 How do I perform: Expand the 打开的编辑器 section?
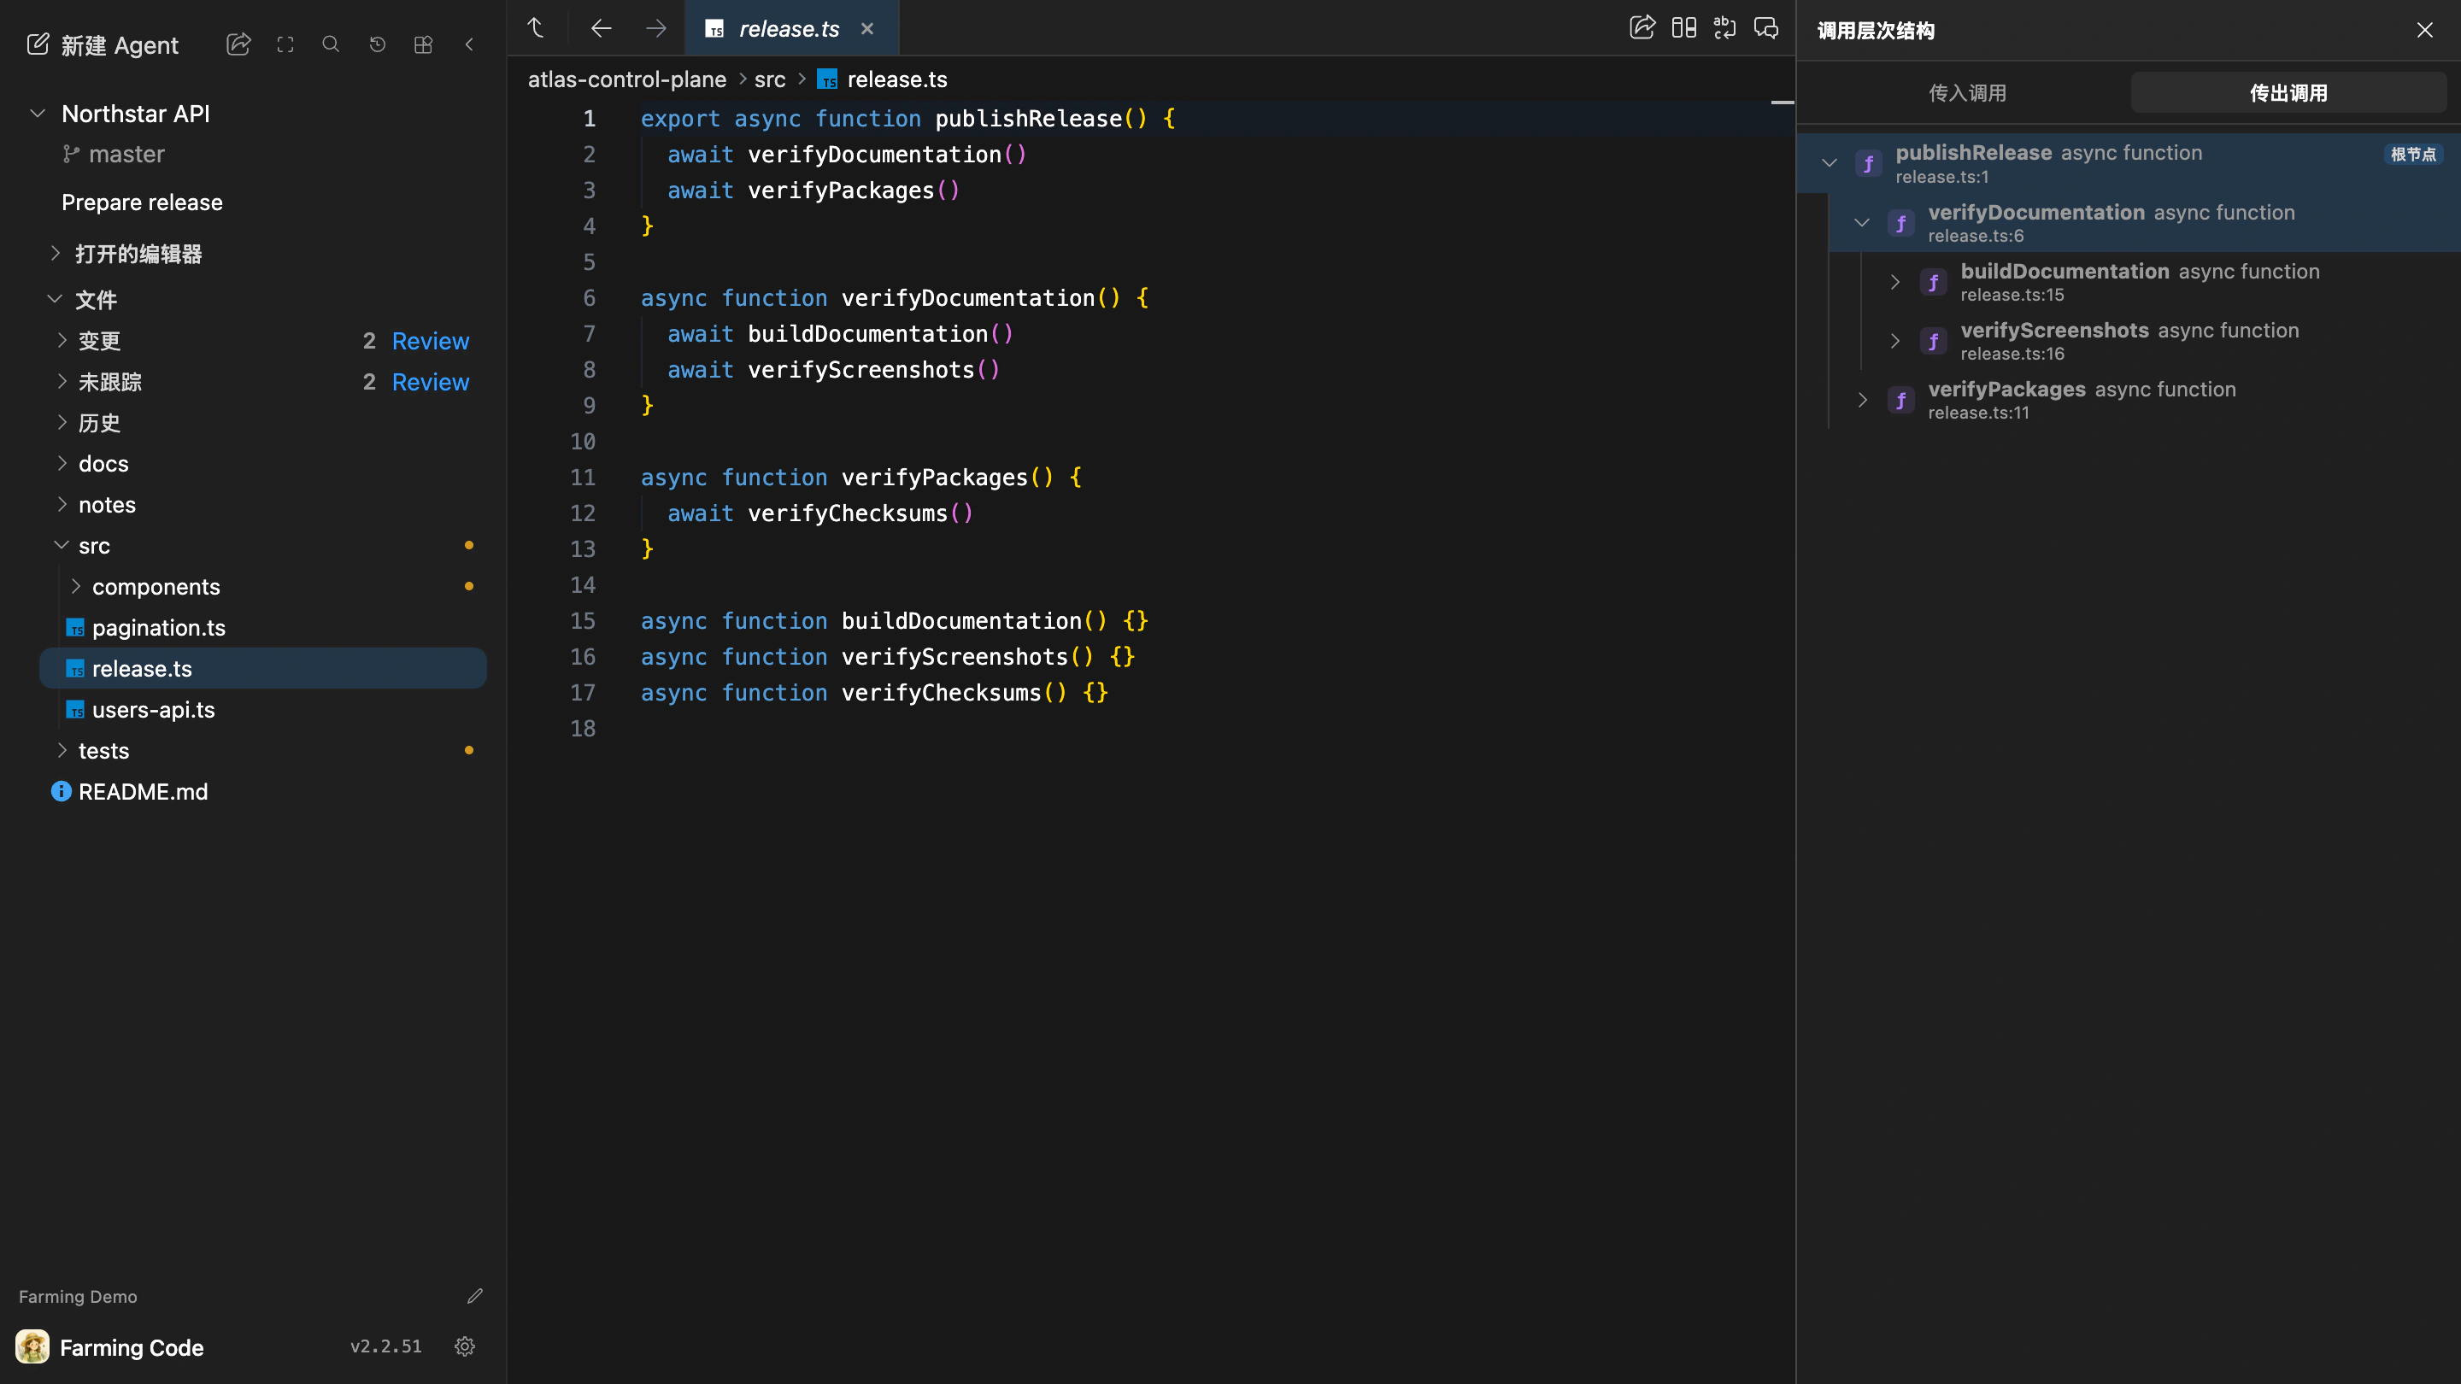[x=56, y=253]
